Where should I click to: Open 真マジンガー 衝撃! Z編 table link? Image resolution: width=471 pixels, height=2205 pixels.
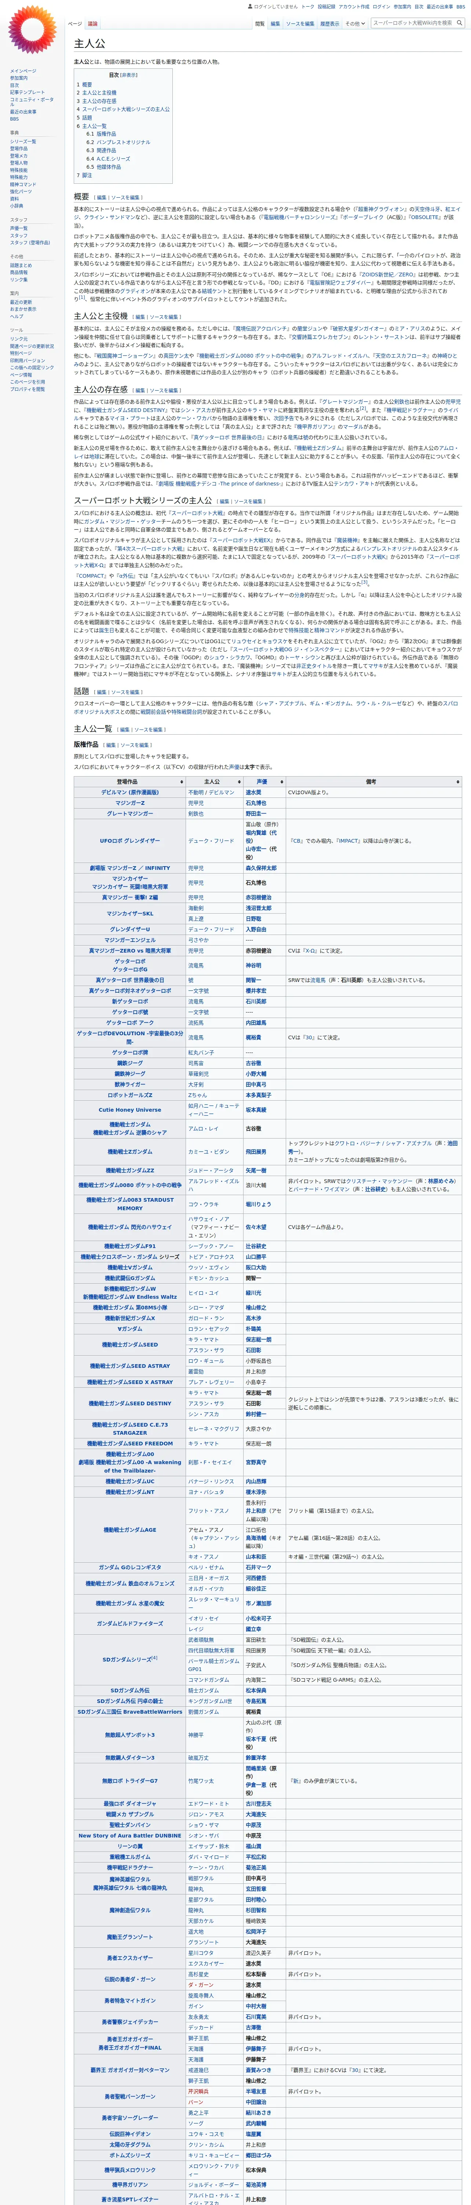pyautogui.click(x=130, y=897)
